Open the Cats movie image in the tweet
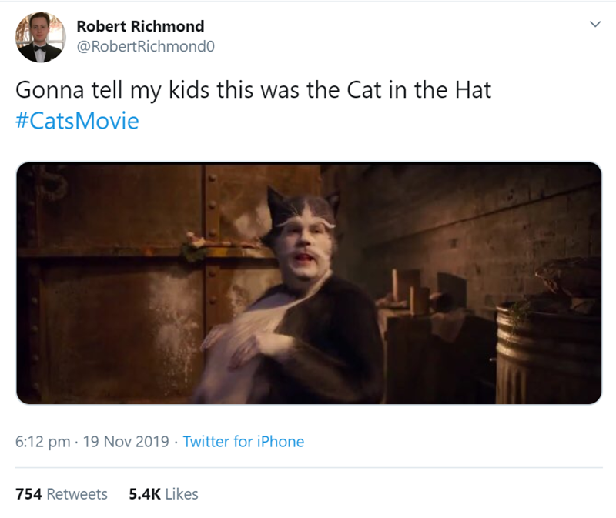Viewport: 616px width, 518px height. tap(308, 283)
